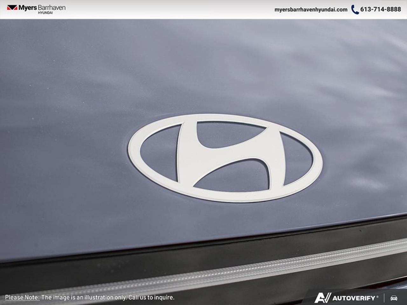Click the AutoVerify logo
This screenshot has height=305, width=407.
(x=346, y=298)
